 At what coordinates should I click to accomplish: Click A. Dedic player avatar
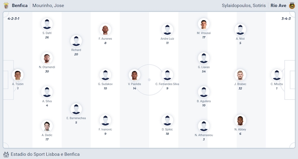pos(47,126)
